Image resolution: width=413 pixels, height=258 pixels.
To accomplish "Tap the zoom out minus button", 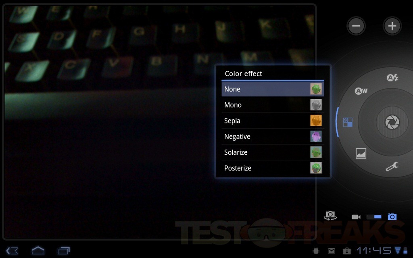I will [x=356, y=26].
